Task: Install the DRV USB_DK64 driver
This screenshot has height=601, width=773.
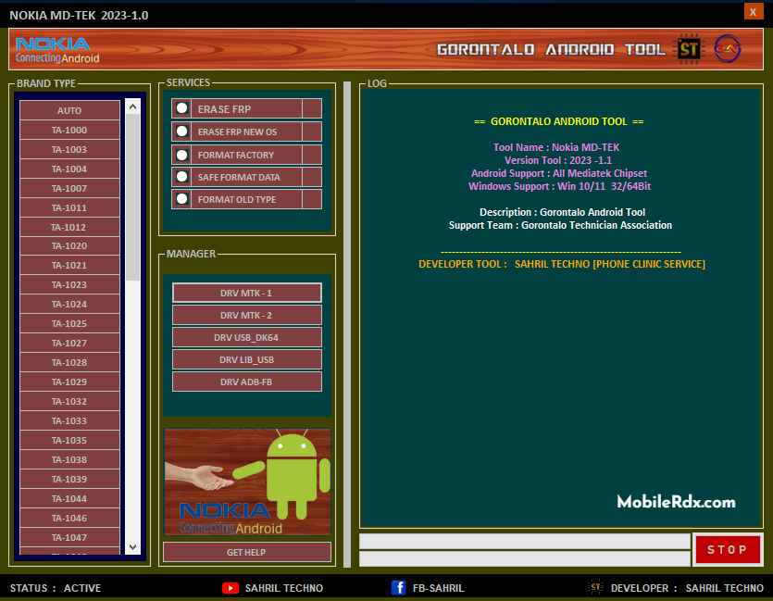Action: 246,337
